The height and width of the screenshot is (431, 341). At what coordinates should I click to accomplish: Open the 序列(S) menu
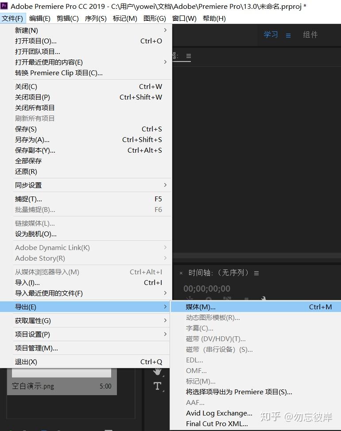click(96, 19)
